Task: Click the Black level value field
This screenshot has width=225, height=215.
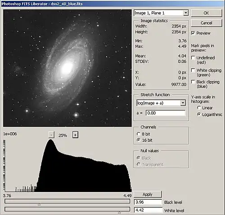Action: (x=148, y=202)
